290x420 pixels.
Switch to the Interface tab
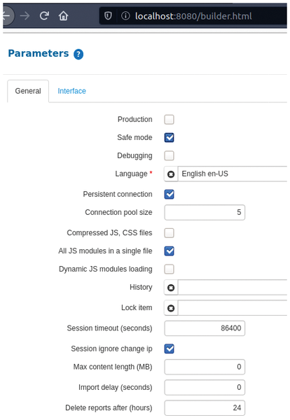72,91
